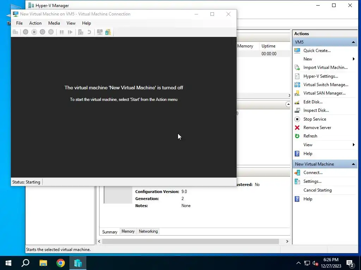The height and width of the screenshot is (270, 361).
Task: Click the Shut Down toolbar icon
Action: [x=42, y=32]
